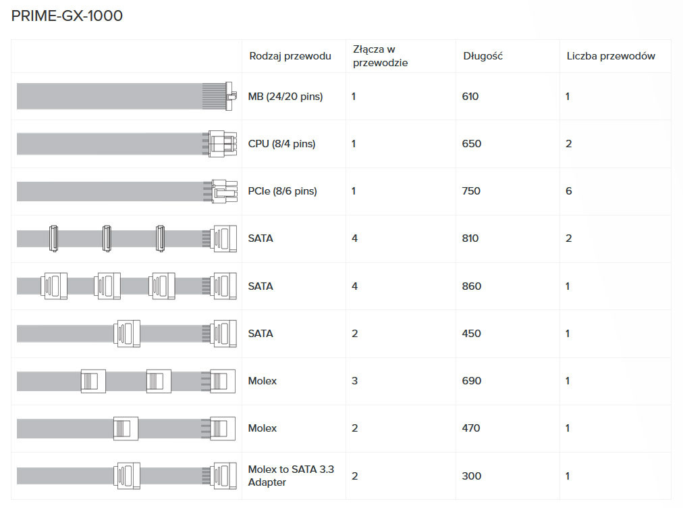Click the cable count 6 in PCIe row

point(568,191)
